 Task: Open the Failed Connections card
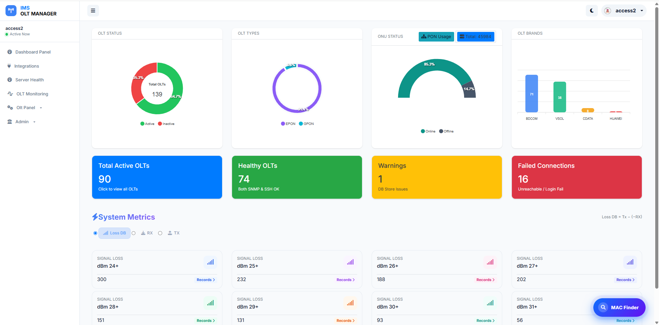(x=577, y=177)
